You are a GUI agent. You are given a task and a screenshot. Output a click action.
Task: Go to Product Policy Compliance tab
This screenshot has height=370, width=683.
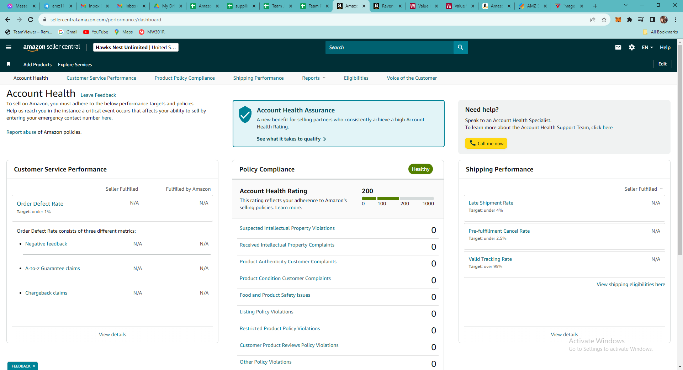[x=185, y=78]
